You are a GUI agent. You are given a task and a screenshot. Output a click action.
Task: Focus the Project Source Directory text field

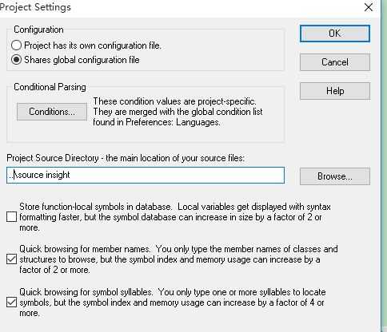[146, 175]
